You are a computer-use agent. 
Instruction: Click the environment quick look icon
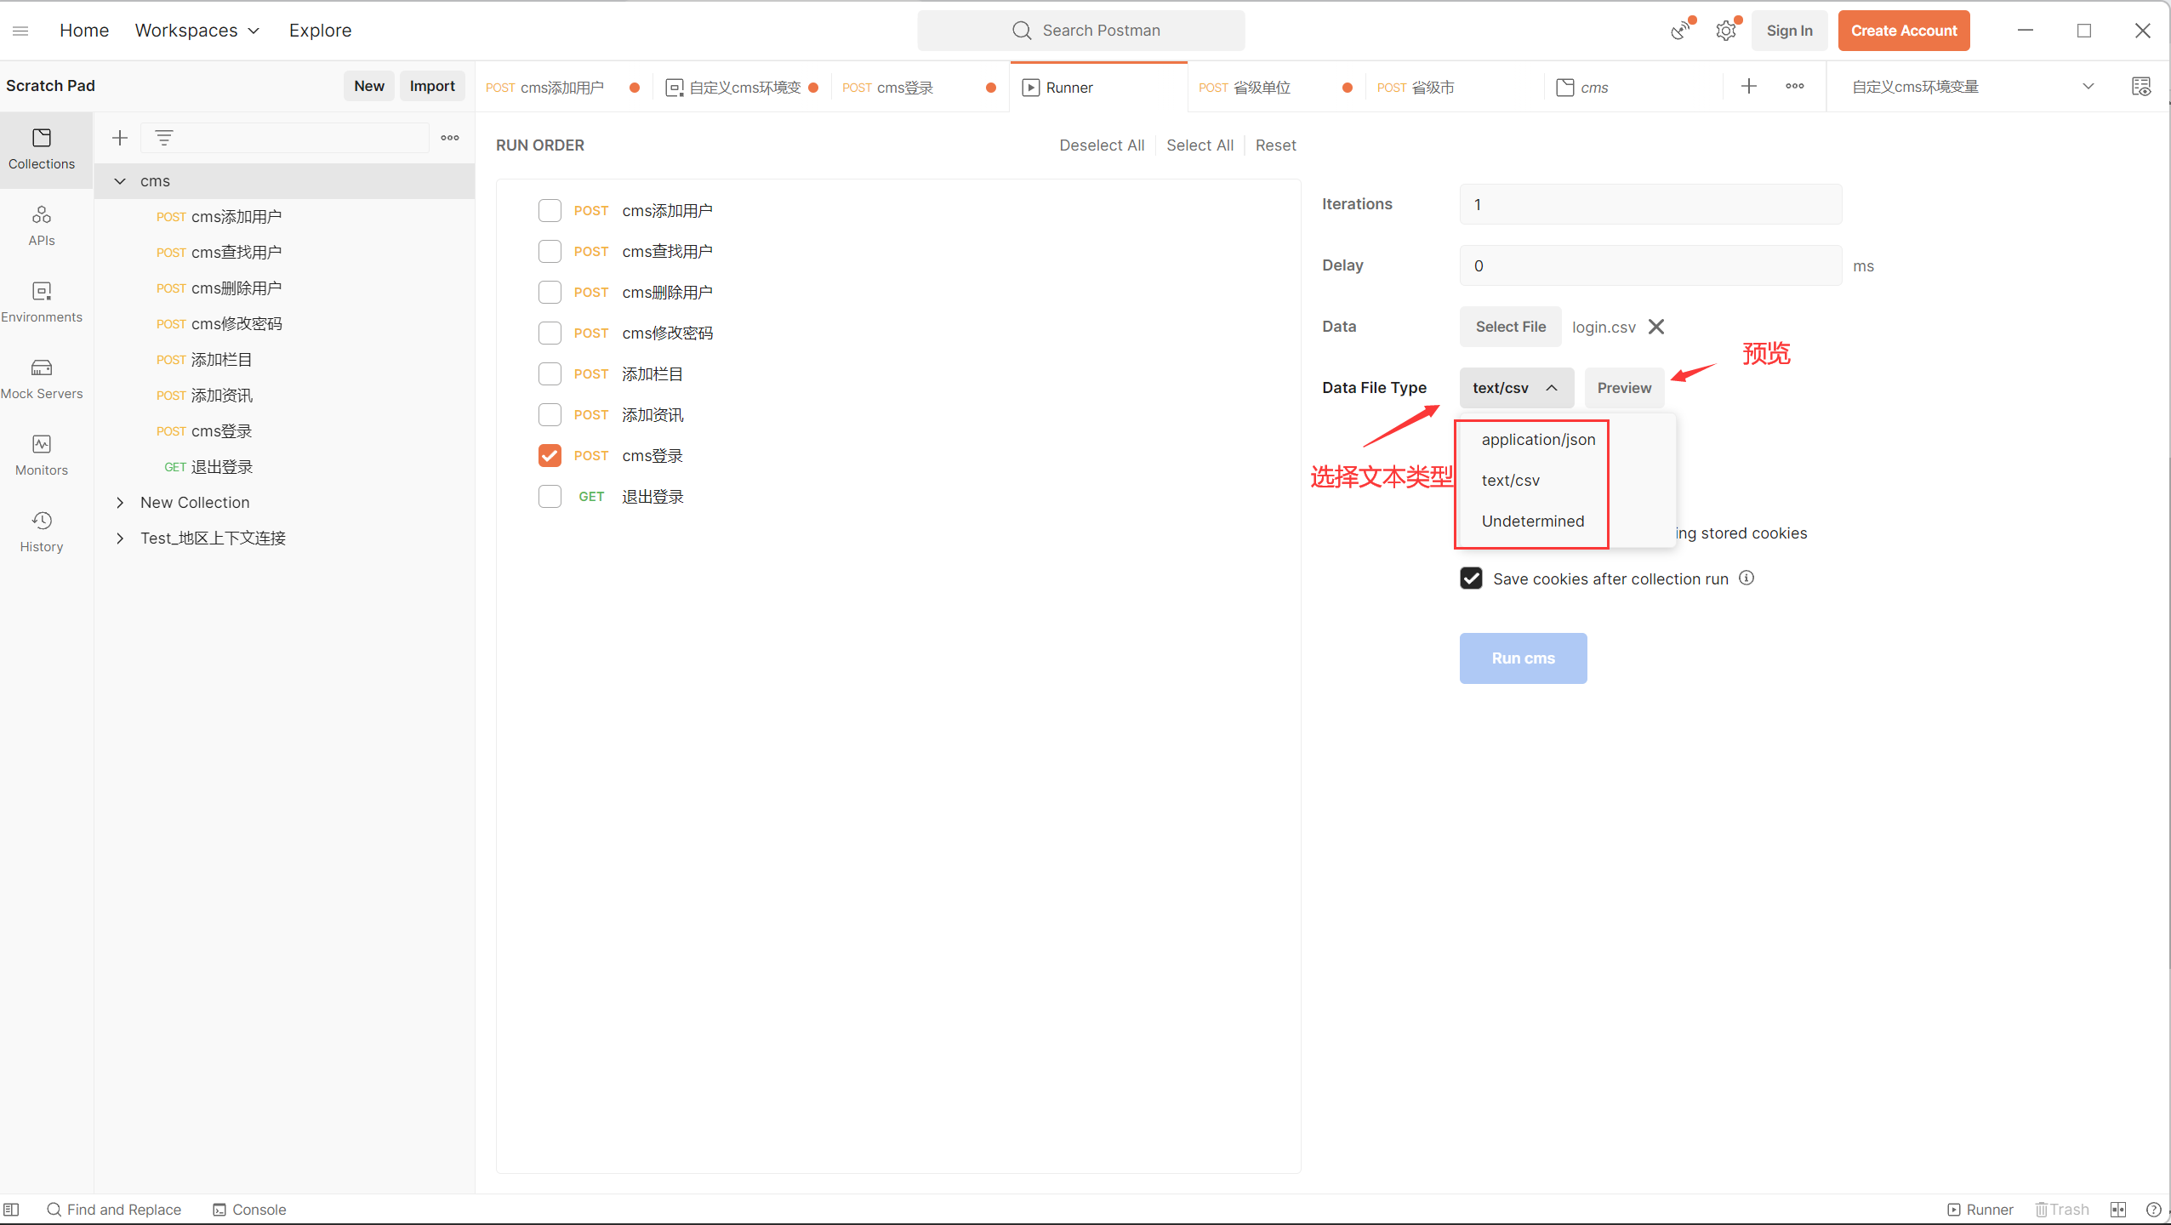click(x=2140, y=87)
